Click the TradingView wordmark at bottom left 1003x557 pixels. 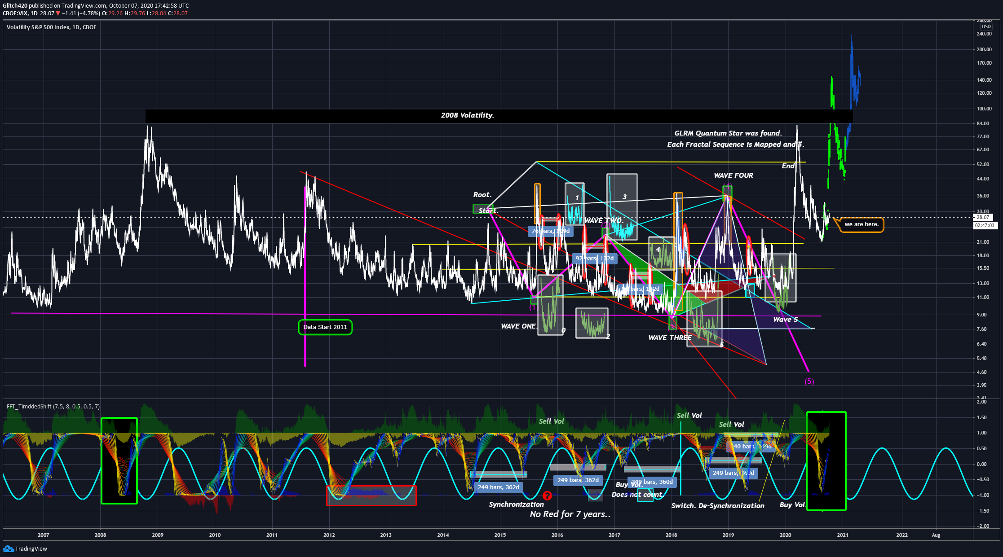pyautogui.click(x=31, y=548)
